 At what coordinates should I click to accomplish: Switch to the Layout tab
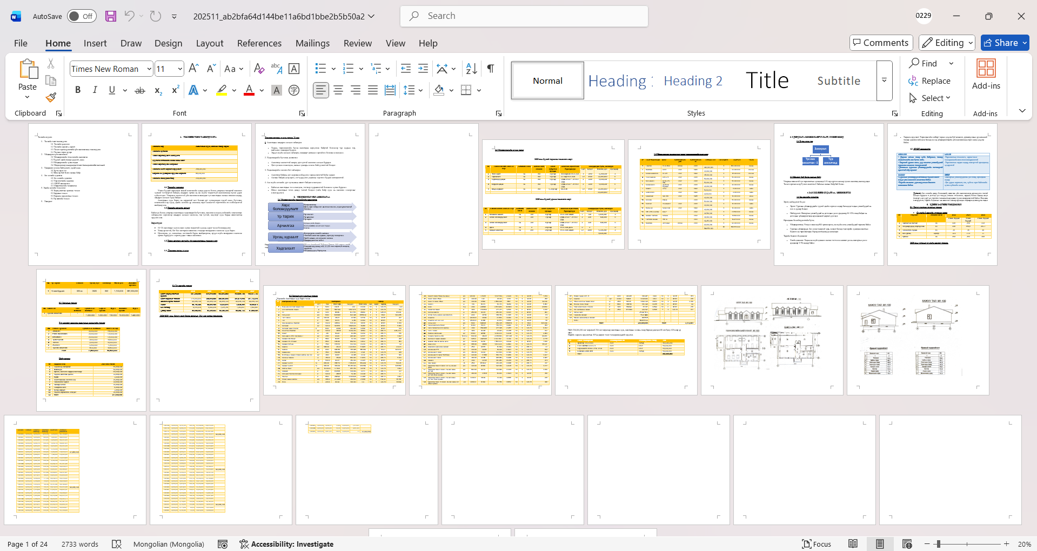[209, 43]
